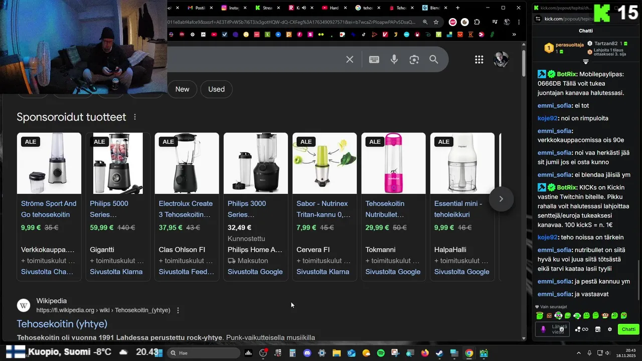
Task: Open Steam from the taskbar
Action: (x=439, y=353)
